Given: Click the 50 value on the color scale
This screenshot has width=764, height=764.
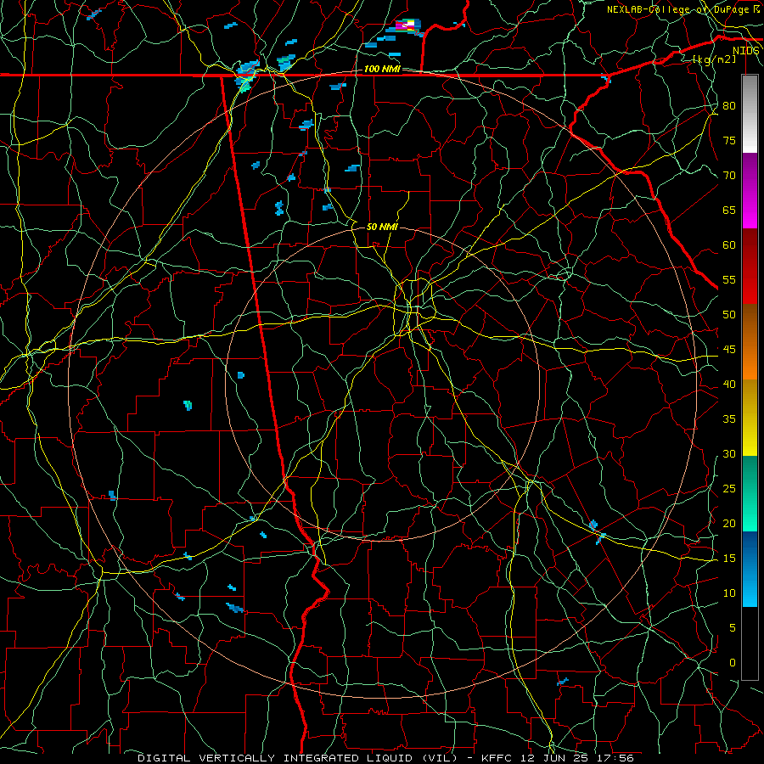Looking at the screenshot, I should pos(729,315).
